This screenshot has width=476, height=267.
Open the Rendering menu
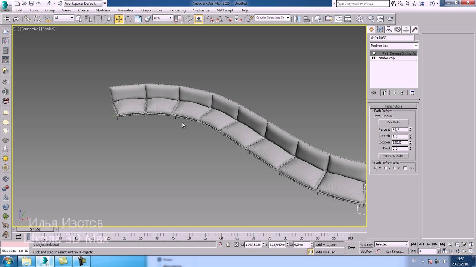[177, 10]
